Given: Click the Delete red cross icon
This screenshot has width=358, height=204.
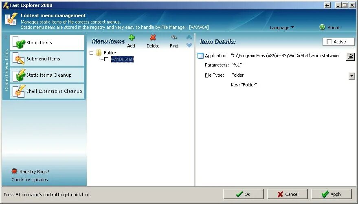Looking at the screenshot, I should pyautogui.click(x=153, y=38).
